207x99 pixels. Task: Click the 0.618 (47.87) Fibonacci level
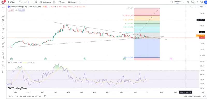[128, 27]
